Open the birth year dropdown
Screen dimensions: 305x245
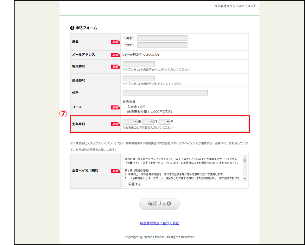tap(130, 121)
